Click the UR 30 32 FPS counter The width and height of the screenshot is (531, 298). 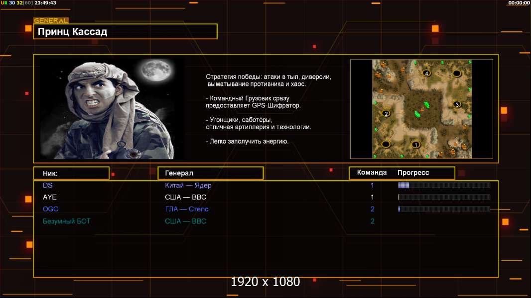pyautogui.click(x=16, y=2)
